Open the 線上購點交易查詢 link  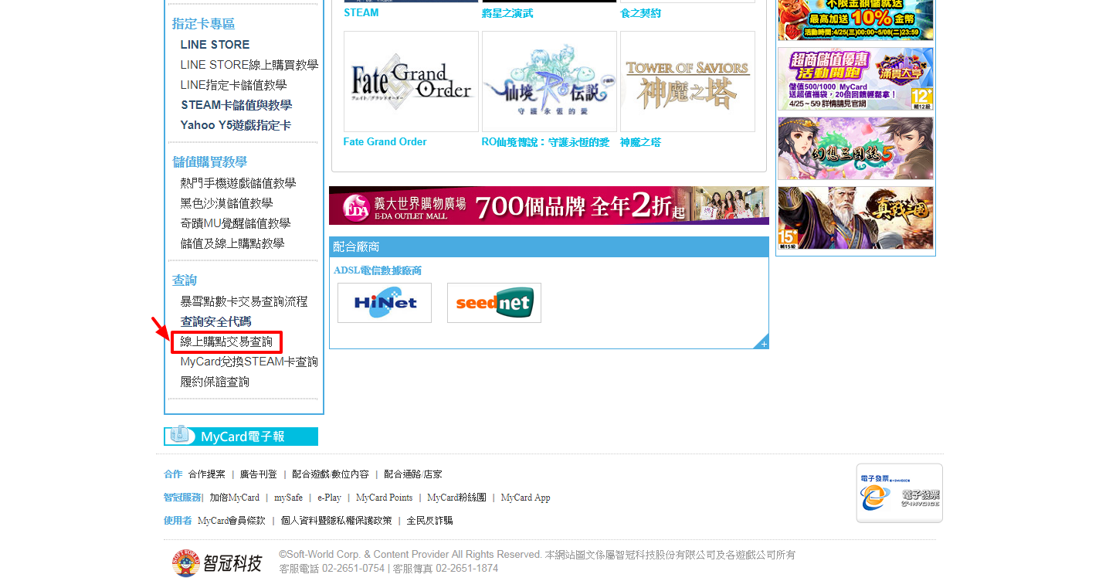tap(226, 341)
